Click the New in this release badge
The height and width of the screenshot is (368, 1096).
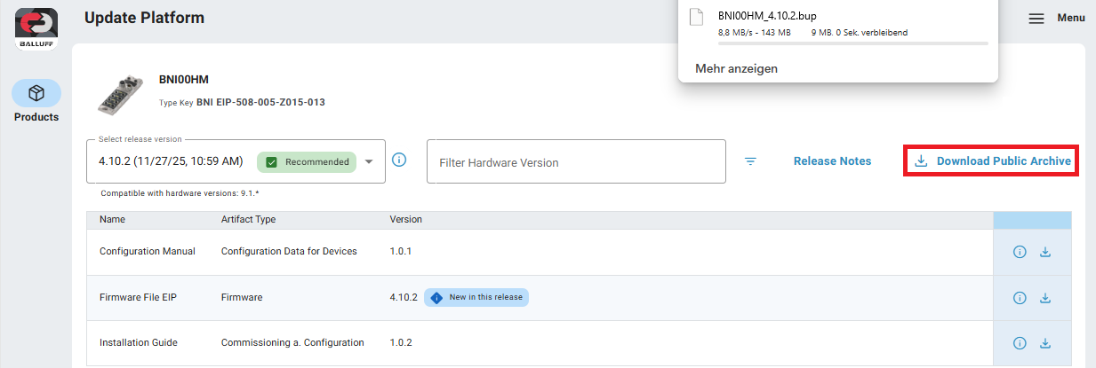tap(476, 298)
